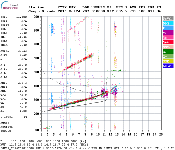Click the 11 MHz frequency axis label
The image size is (175, 150).
104,134
